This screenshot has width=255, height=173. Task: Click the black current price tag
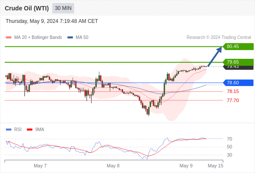tap(238, 67)
